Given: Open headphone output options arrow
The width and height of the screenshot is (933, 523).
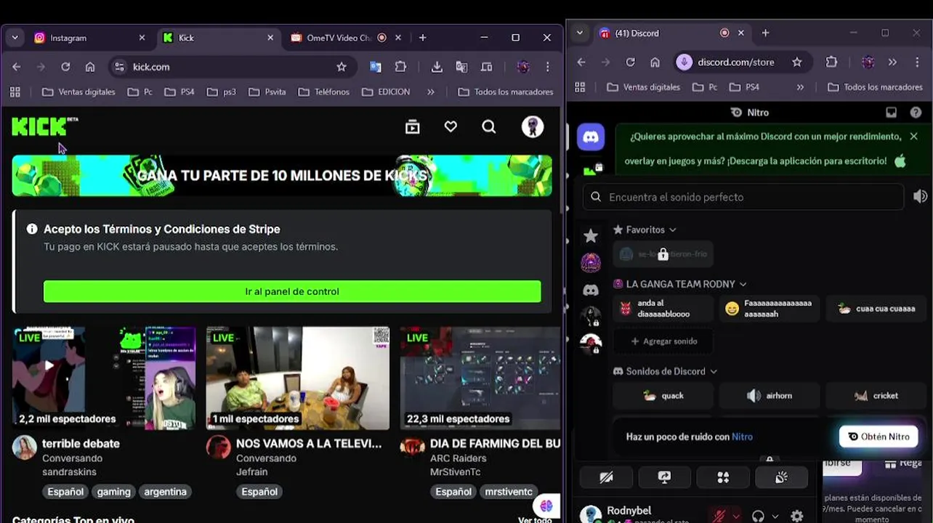Looking at the screenshot, I should (x=775, y=516).
